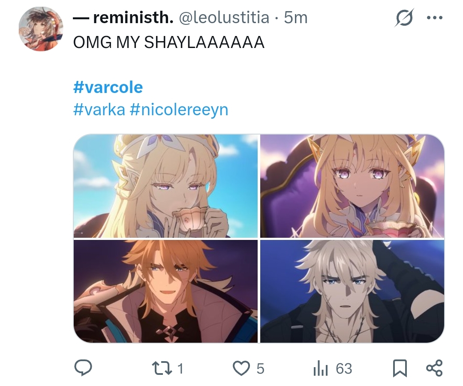Click the OMG MY SHAYLAAAAAA tweet text
The width and height of the screenshot is (463, 386).
coord(168,42)
